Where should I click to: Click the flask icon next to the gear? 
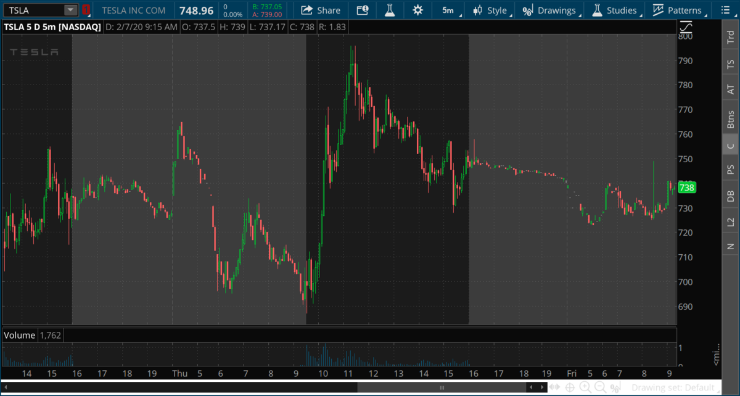tap(390, 10)
